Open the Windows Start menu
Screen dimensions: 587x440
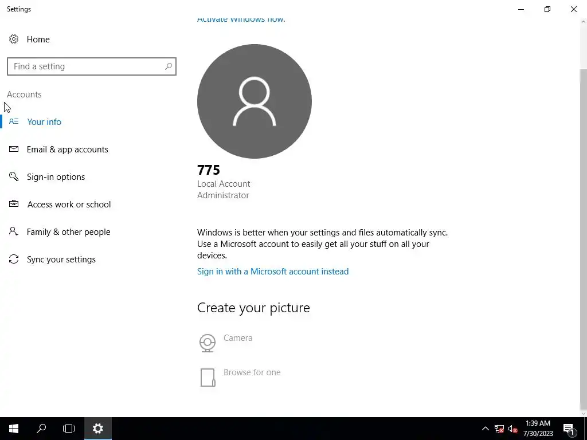[14, 429]
